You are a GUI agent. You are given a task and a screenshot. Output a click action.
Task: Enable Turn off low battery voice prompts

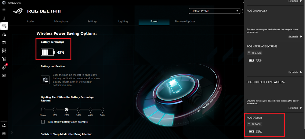[43, 122]
